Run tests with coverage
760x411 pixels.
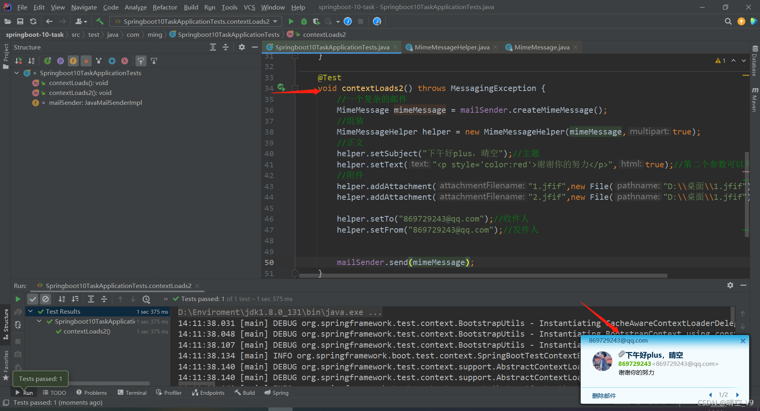[317, 21]
